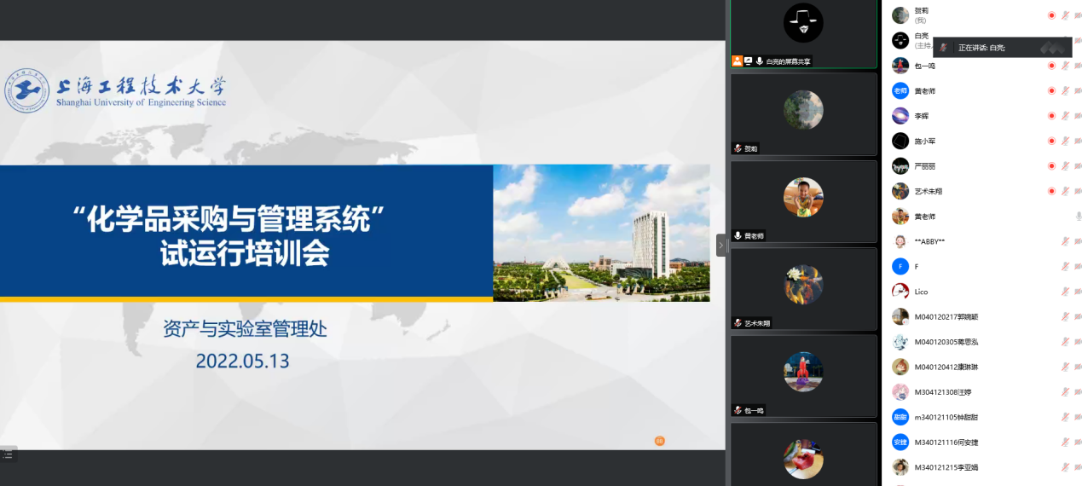
Task: Click the 正在讲话: 白亮 speaking indicator
Action: 1002,48
